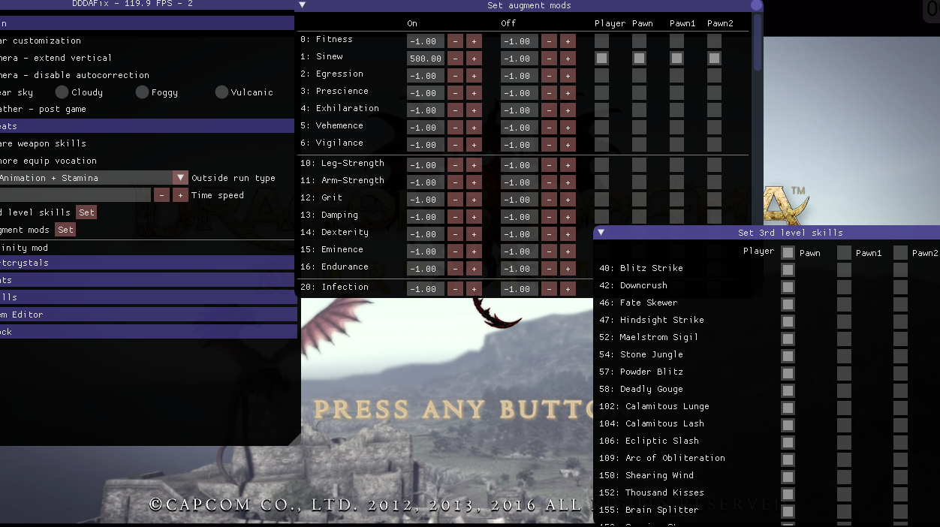Decrease Dexterity On value with minus button

[455, 234]
